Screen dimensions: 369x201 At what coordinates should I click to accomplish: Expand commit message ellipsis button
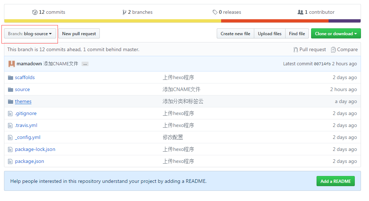pos(85,64)
